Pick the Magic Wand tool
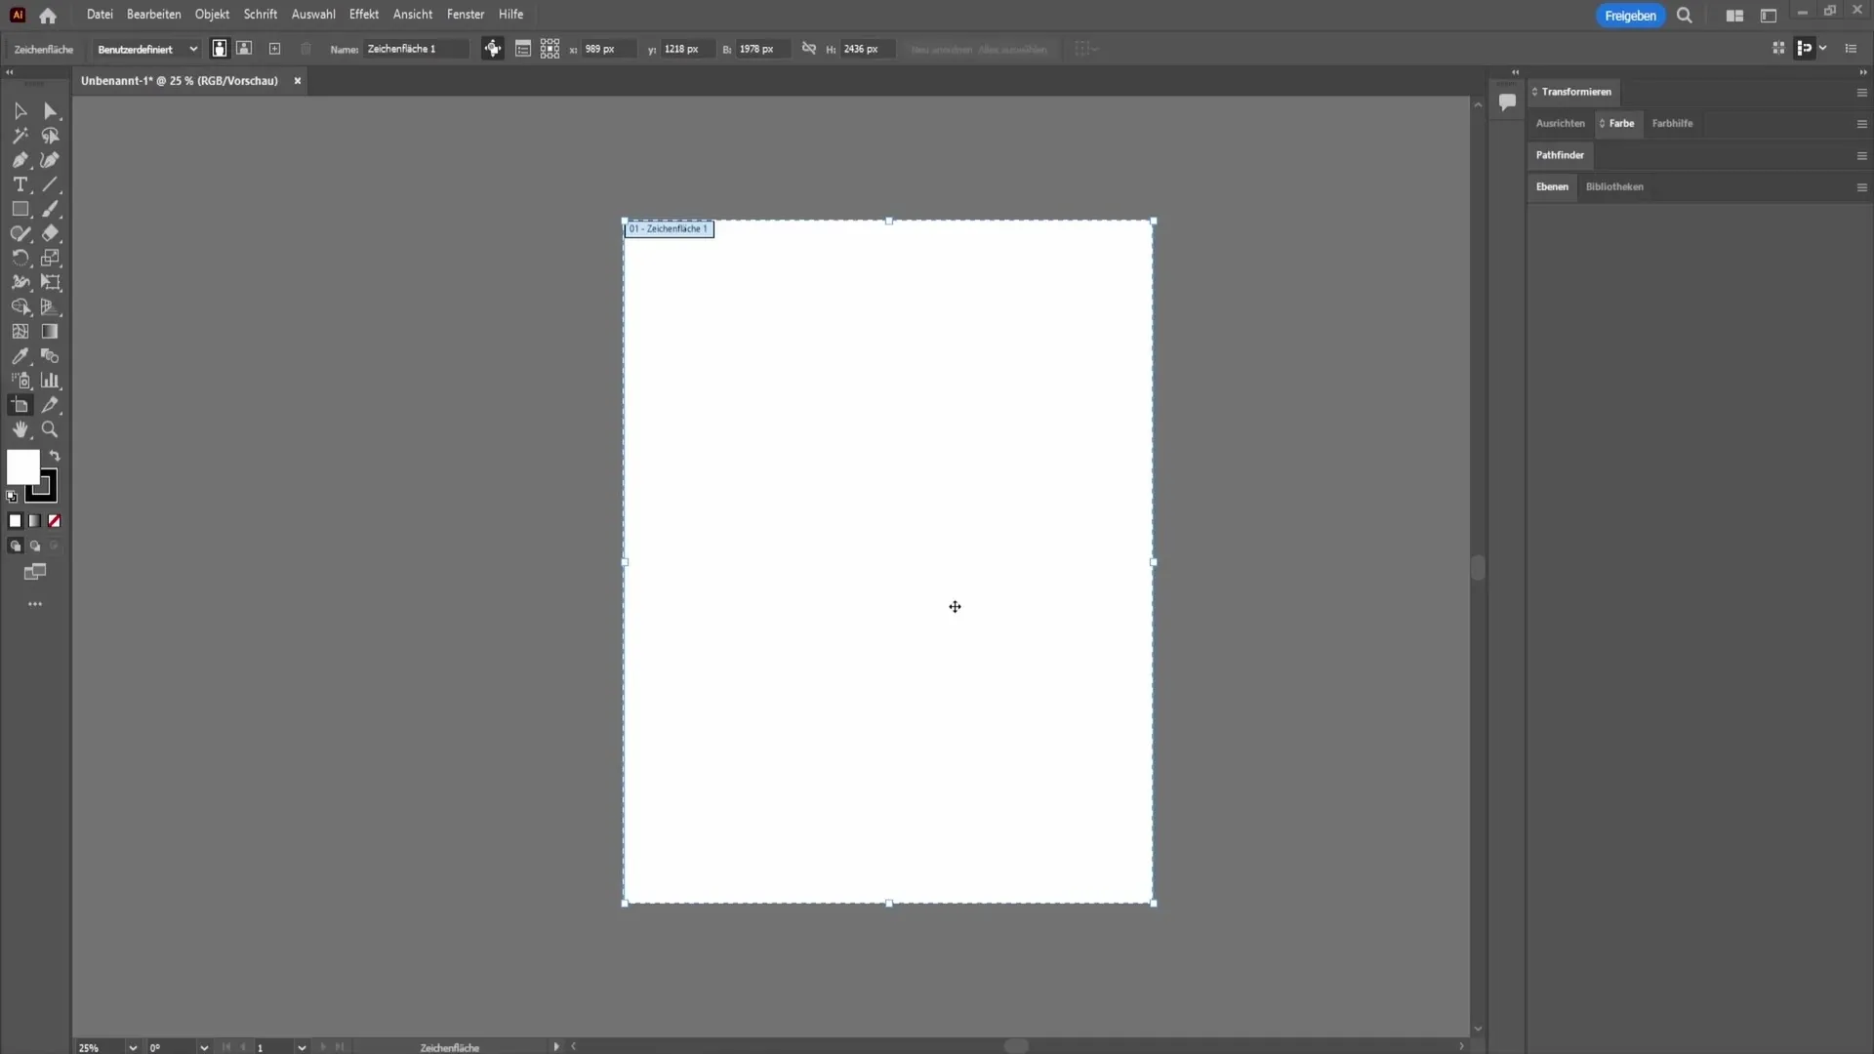The width and height of the screenshot is (1874, 1054). [x=20, y=136]
